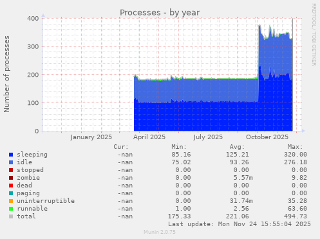The image size is (320, 239).
Task: Click the idle legend color swatch
Action: pos(11,162)
